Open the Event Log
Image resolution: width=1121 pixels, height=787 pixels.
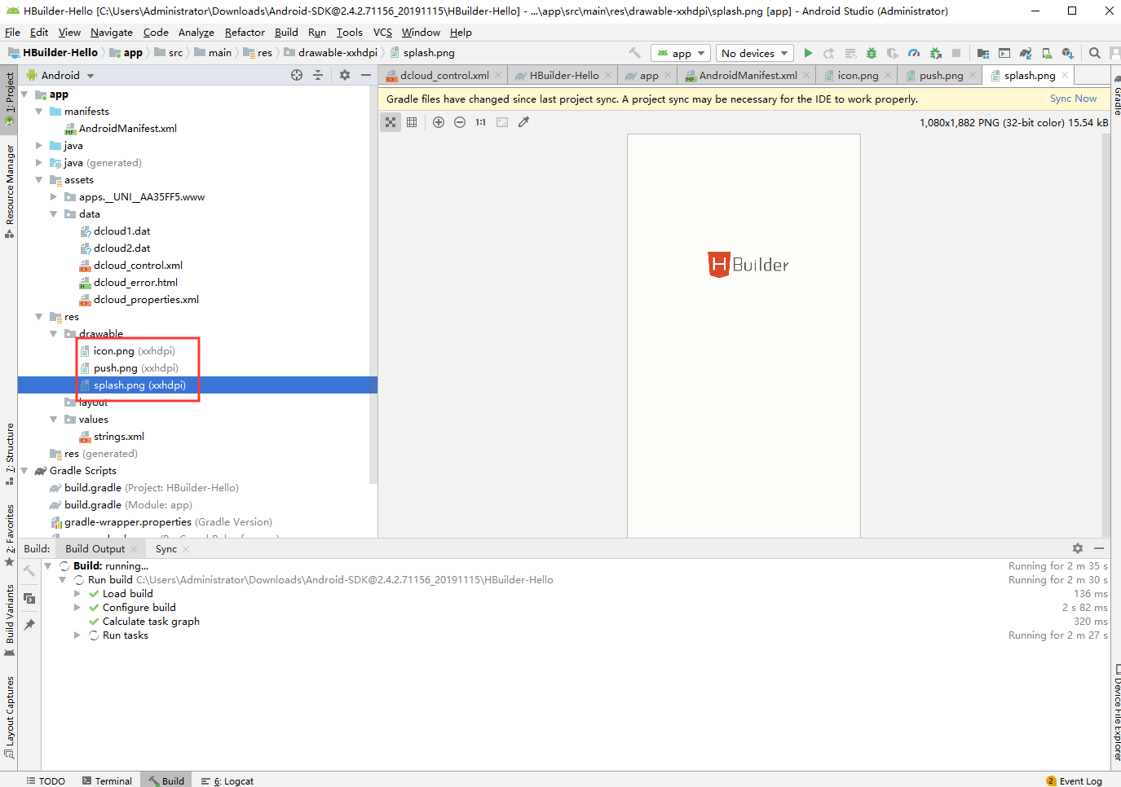tap(1074, 780)
